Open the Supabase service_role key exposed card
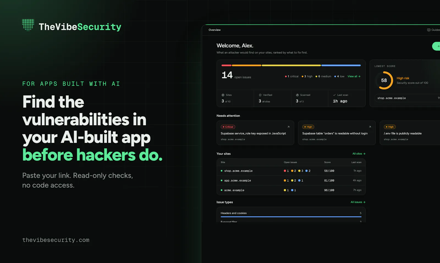This screenshot has width=440, height=263. (x=255, y=133)
